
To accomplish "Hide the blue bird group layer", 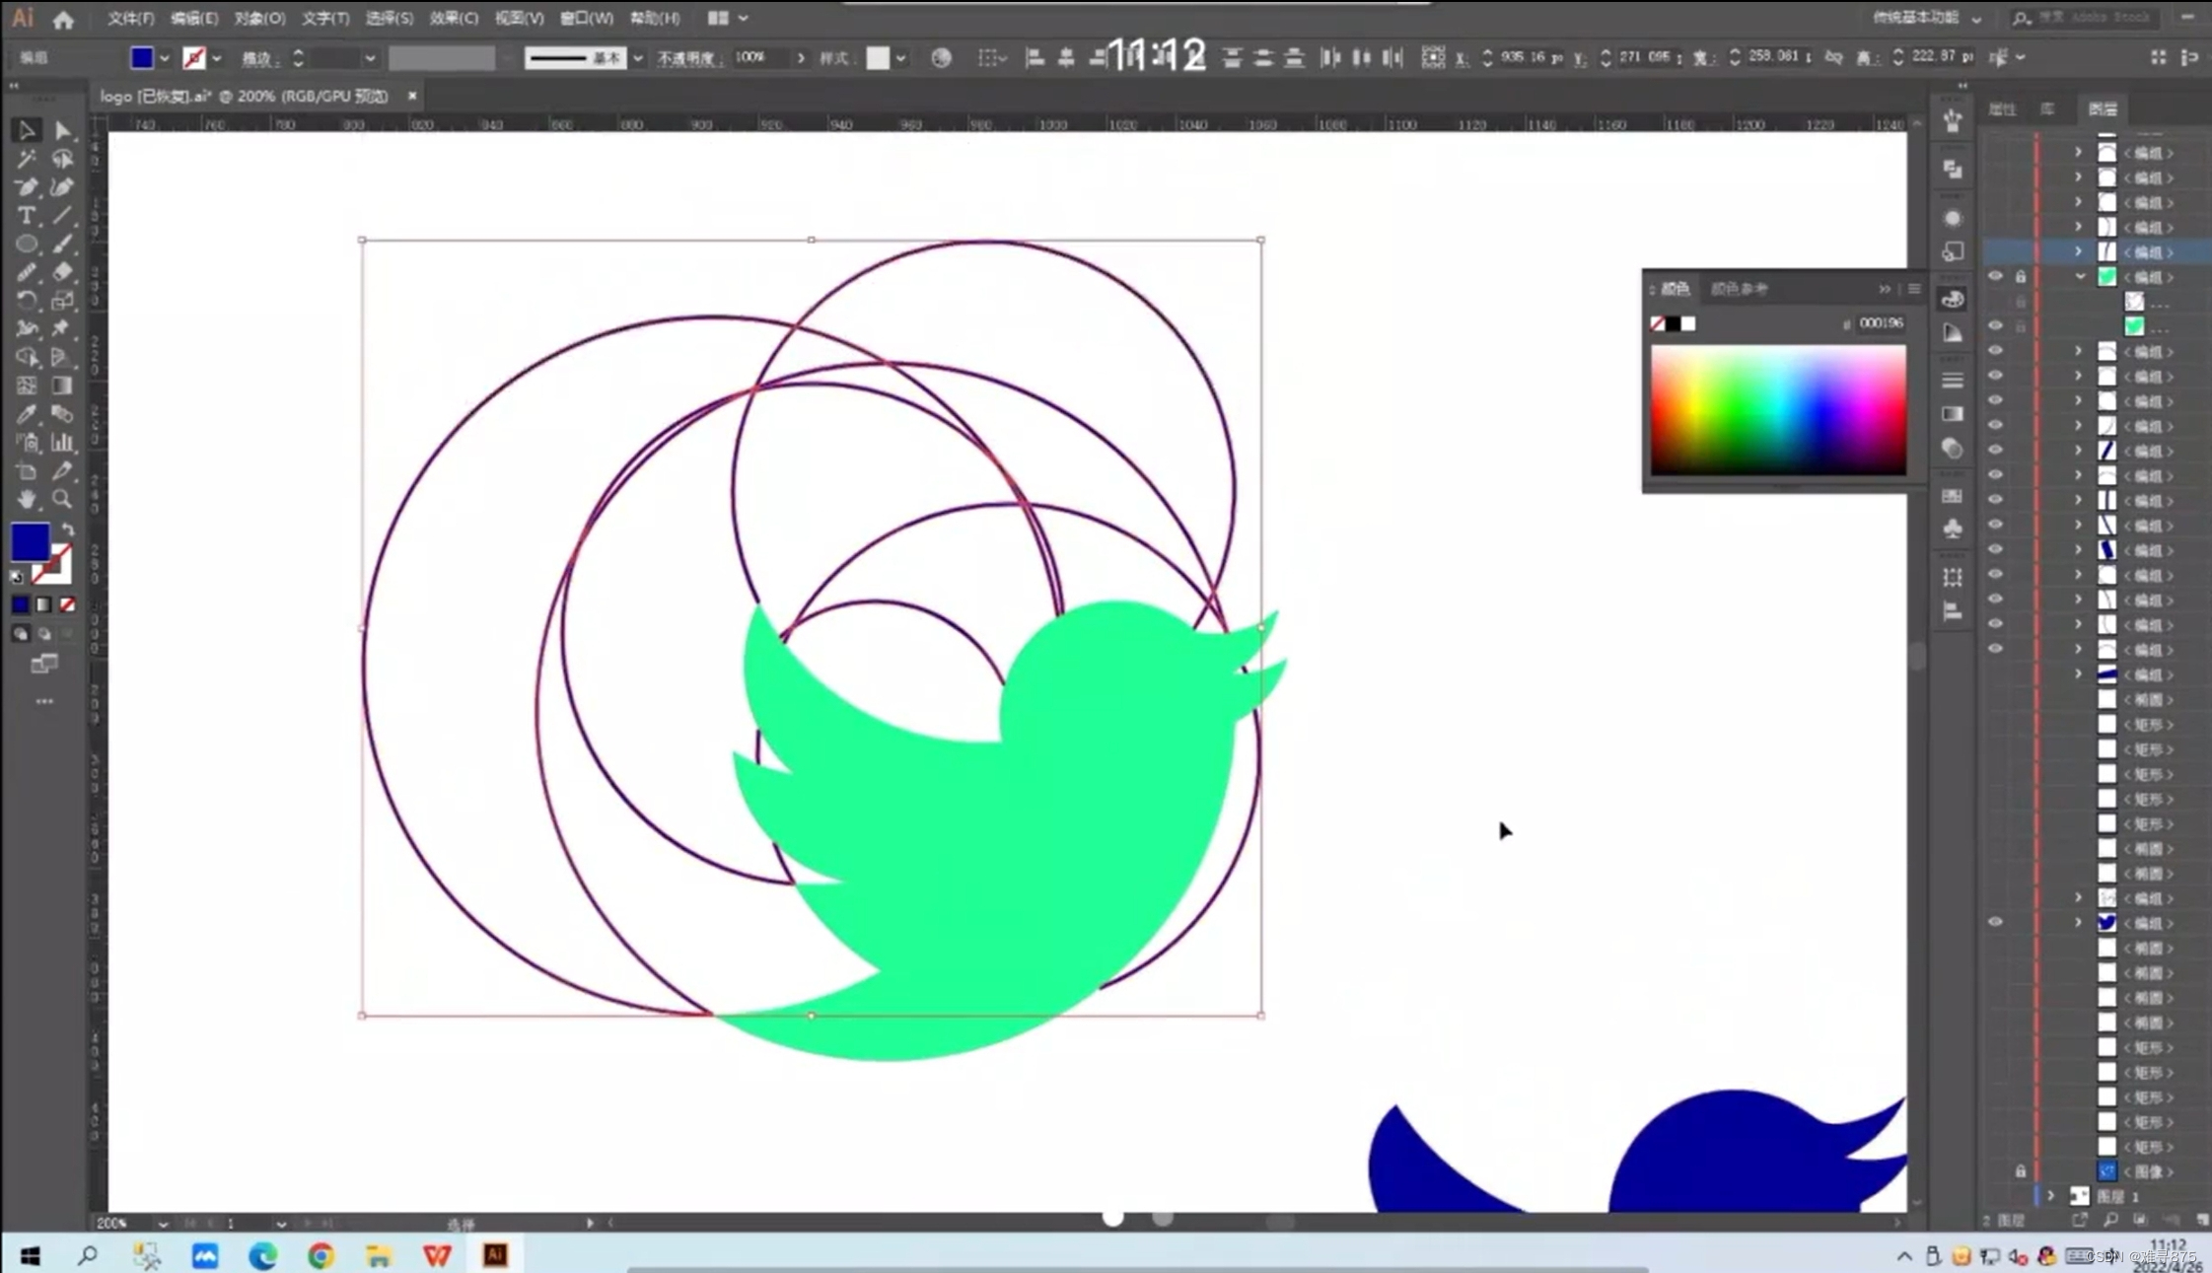I will pos(1995,923).
